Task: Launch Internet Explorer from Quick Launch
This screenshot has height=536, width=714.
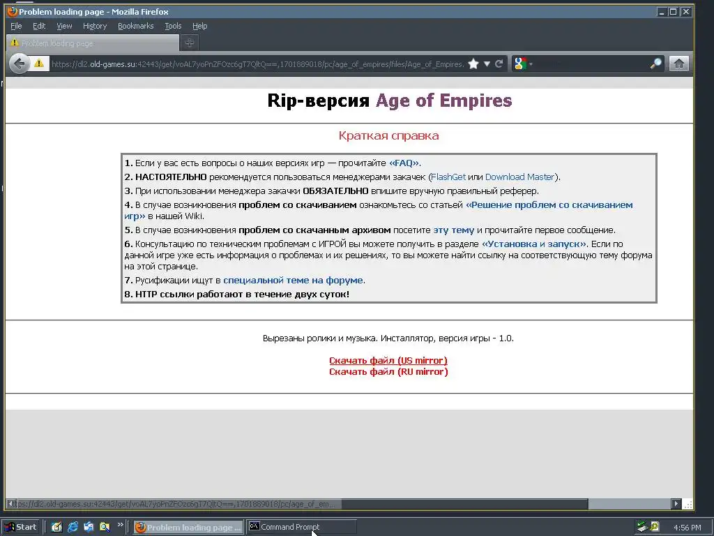Action: [73, 527]
